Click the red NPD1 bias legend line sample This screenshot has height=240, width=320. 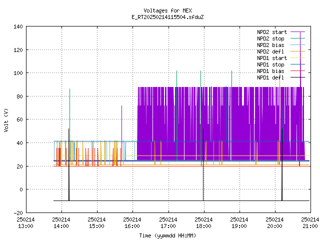point(298,71)
